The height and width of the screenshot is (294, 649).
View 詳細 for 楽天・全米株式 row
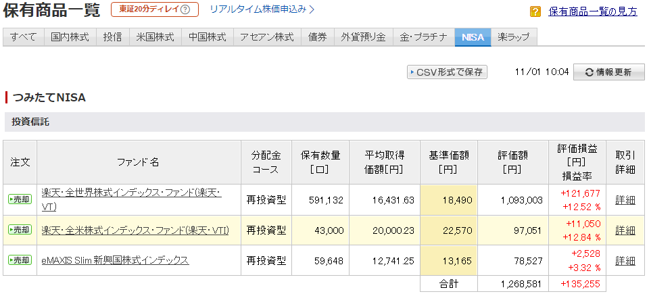pyautogui.click(x=625, y=230)
